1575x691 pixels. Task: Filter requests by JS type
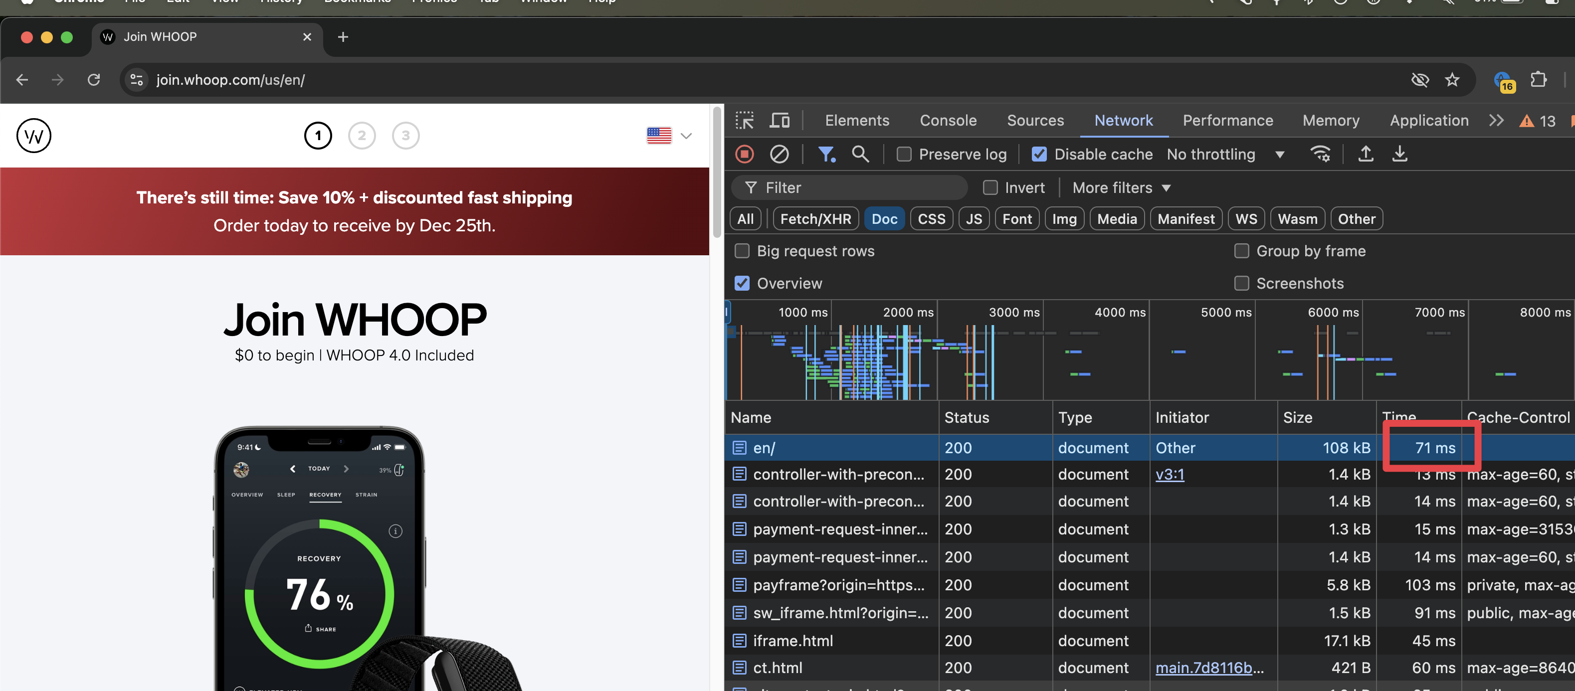pyautogui.click(x=974, y=219)
